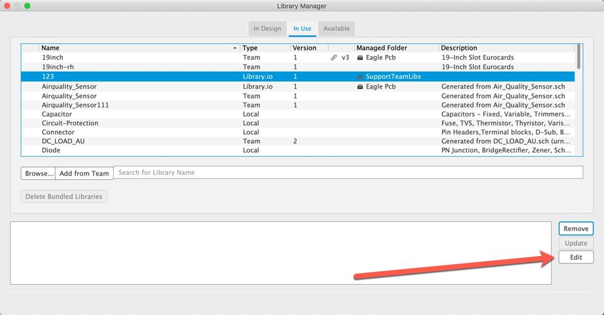The width and height of the screenshot is (604, 315).
Task: Click the 'Pin Headers,Terminal blocks' description
Action: [x=505, y=132]
